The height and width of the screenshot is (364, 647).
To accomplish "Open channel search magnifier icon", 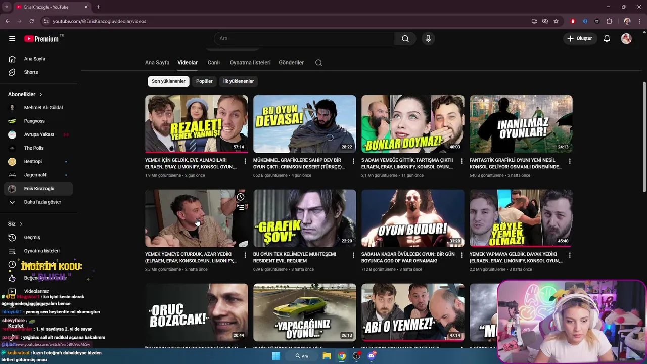I will click(x=318, y=63).
